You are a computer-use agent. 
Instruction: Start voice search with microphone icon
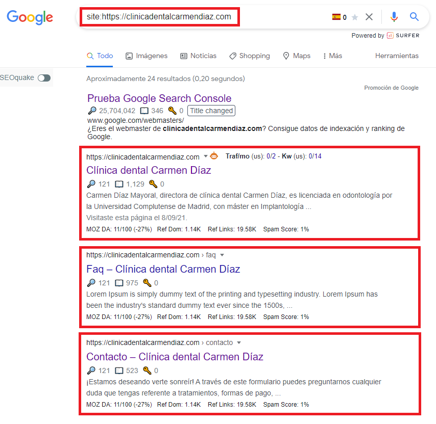click(x=394, y=17)
